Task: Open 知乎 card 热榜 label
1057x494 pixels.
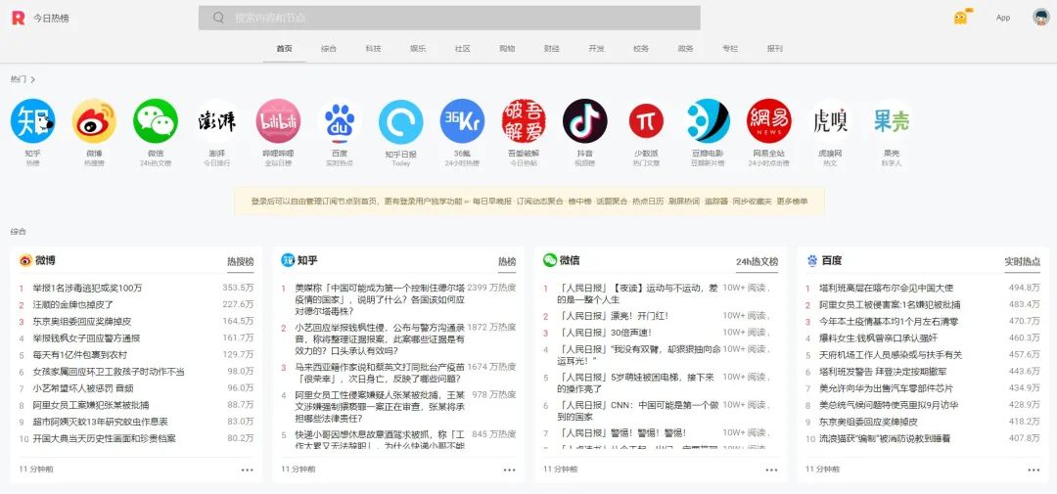Action: click(507, 261)
